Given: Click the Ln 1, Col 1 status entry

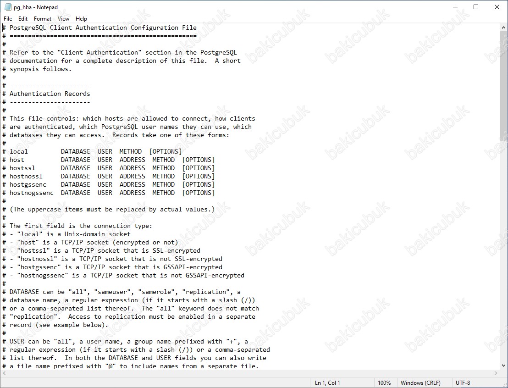Looking at the screenshot, I should click(327, 383).
